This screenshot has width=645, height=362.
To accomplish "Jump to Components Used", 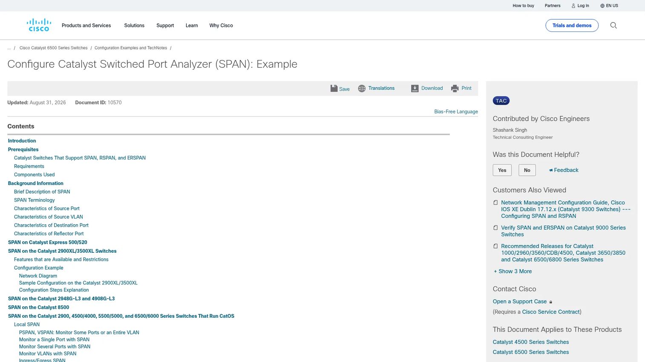I will click(34, 175).
